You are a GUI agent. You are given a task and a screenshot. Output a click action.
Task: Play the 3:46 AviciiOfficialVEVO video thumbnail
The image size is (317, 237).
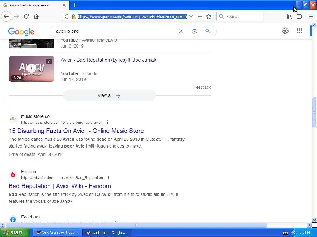(32, 44)
